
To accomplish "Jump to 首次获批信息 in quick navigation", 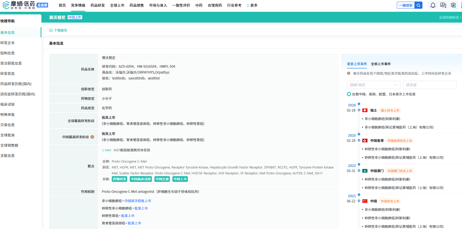I will coord(11,63).
